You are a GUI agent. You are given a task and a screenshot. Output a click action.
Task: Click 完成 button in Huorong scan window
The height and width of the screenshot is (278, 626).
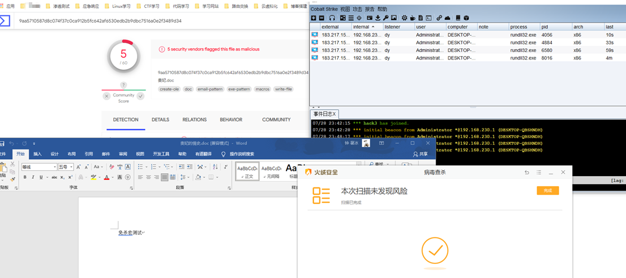(x=548, y=191)
